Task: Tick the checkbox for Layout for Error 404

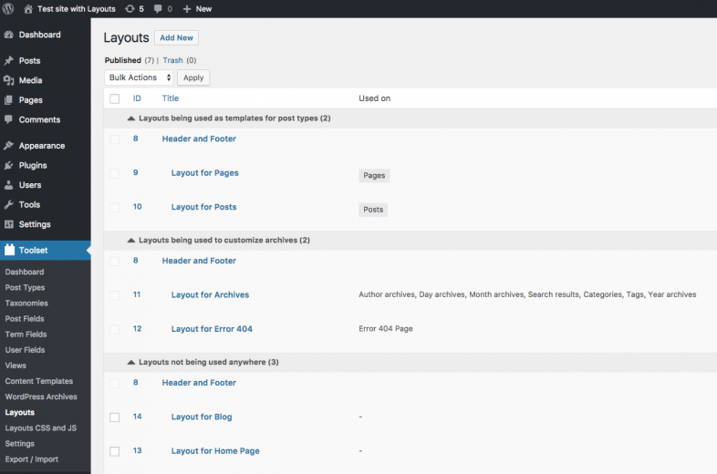Action: click(115, 330)
